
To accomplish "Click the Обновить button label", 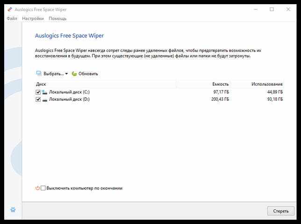I will tap(88, 74).
